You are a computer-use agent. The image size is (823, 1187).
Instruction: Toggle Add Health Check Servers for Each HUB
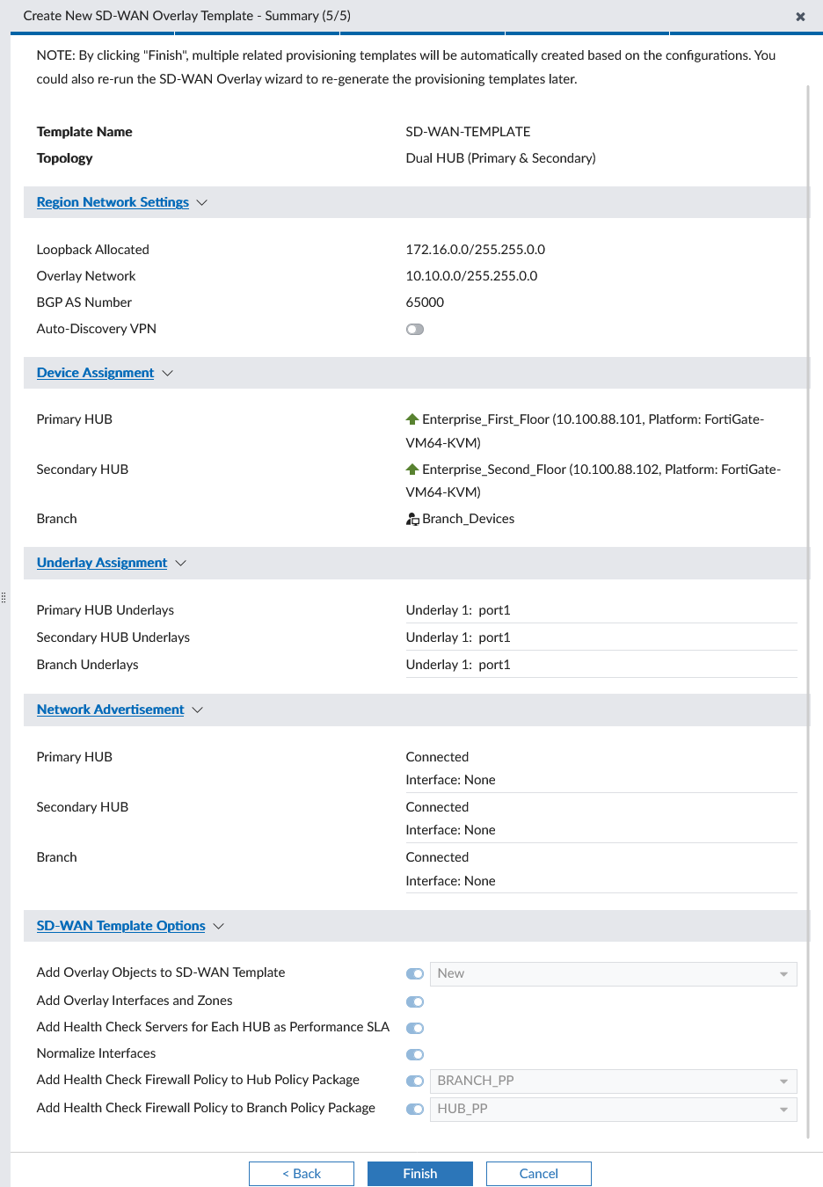point(415,1028)
